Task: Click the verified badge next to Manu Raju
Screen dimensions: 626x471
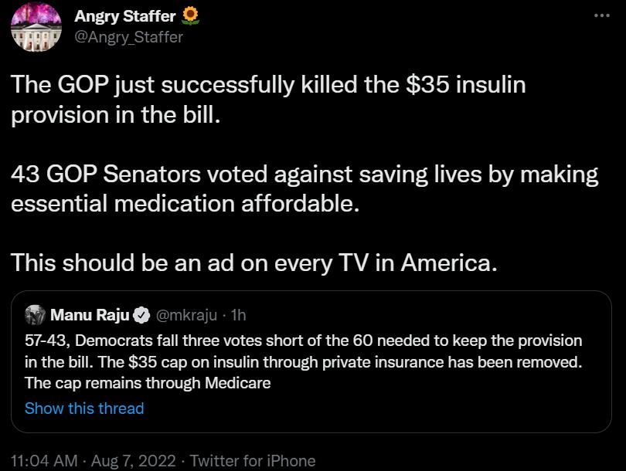Action: (x=141, y=313)
